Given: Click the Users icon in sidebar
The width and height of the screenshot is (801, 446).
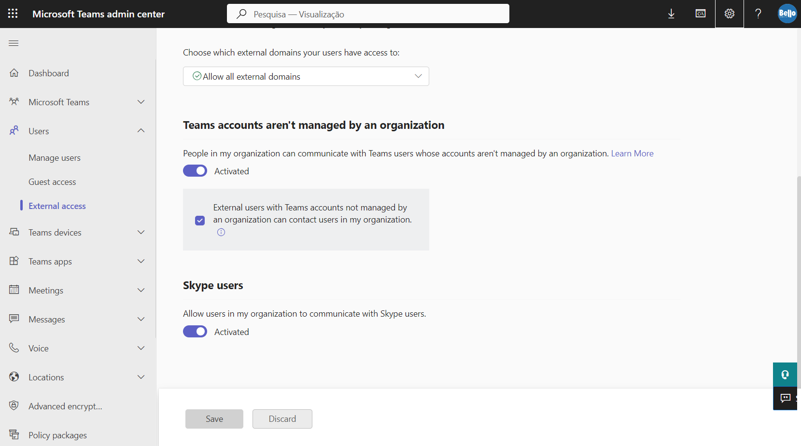Looking at the screenshot, I should [14, 131].
